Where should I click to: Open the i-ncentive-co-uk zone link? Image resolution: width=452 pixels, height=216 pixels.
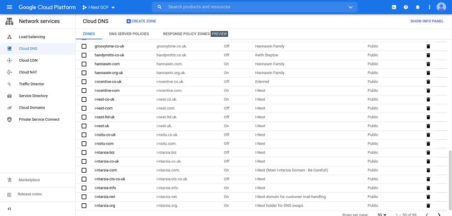tap(108, 82)
